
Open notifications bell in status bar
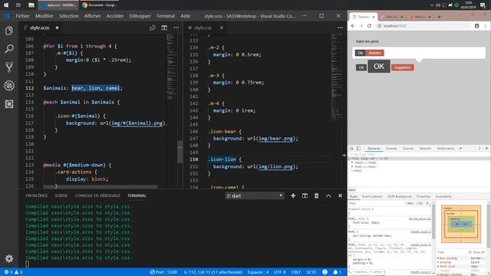pos(337,272)
